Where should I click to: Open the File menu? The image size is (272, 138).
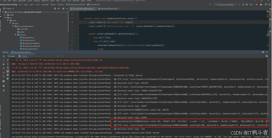[5, 1]
